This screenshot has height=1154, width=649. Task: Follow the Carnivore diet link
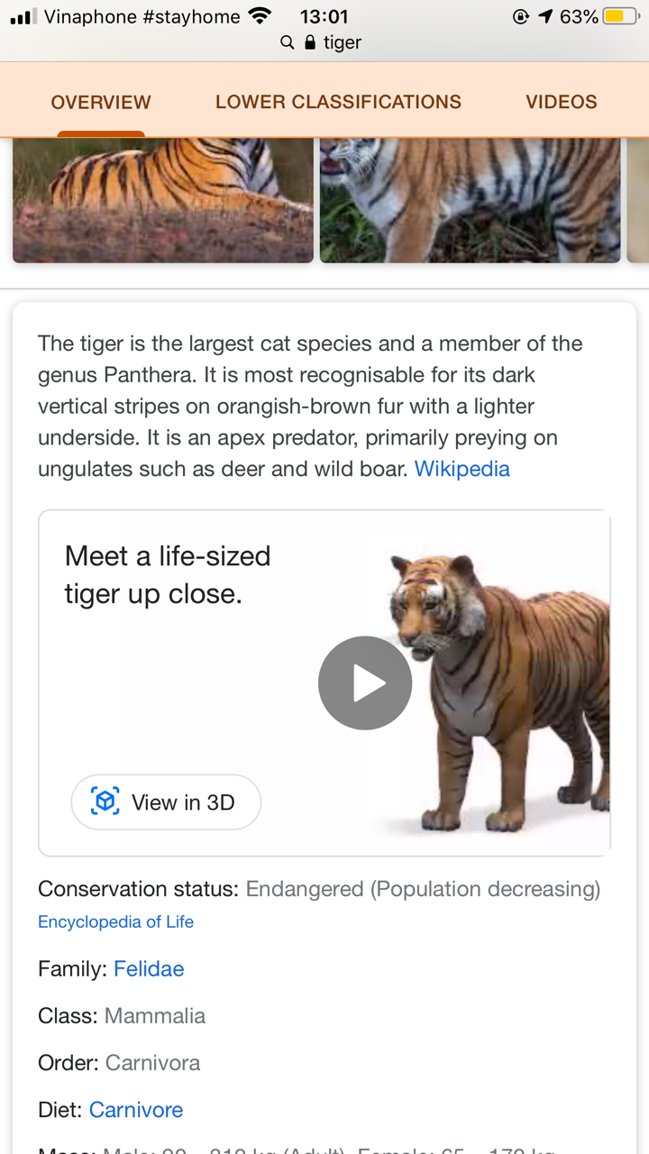pos(136,1110)
